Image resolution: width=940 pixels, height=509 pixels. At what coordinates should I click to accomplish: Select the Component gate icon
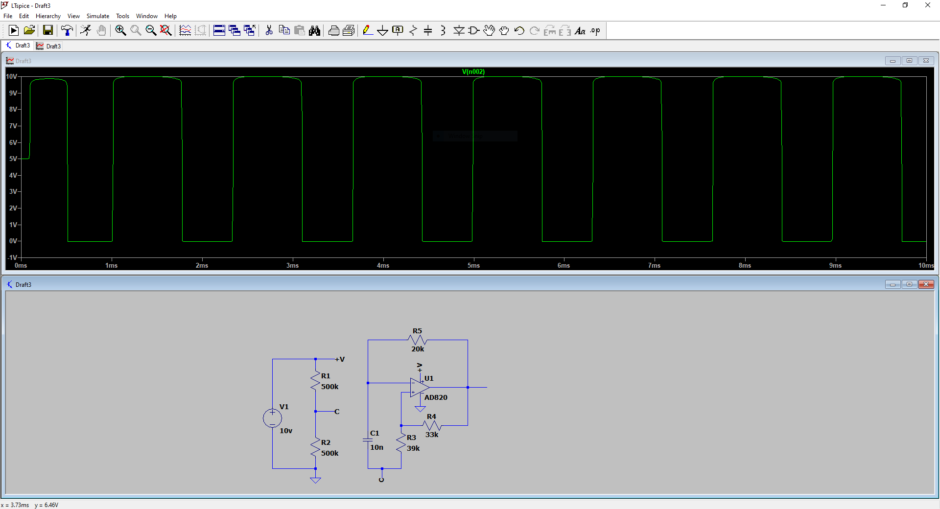coord(474,31)
